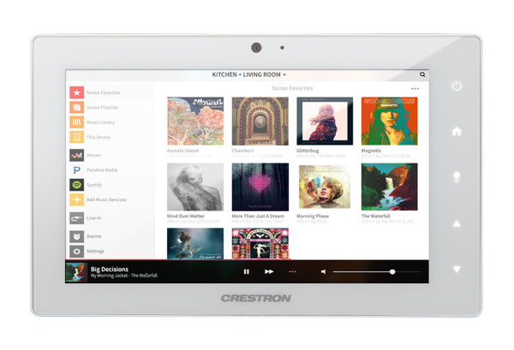Click Album by Beck subtitle

click(312, 222)
